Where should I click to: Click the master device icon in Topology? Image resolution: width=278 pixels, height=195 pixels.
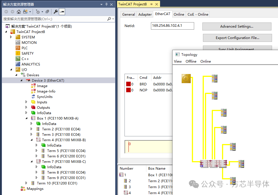(x=186, y=79)
